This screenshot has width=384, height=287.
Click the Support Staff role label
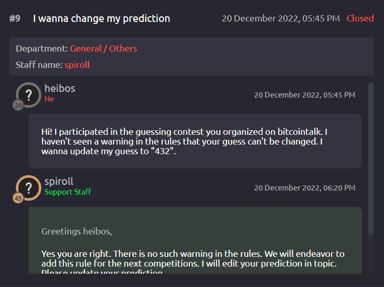click(x=68, y=192)
